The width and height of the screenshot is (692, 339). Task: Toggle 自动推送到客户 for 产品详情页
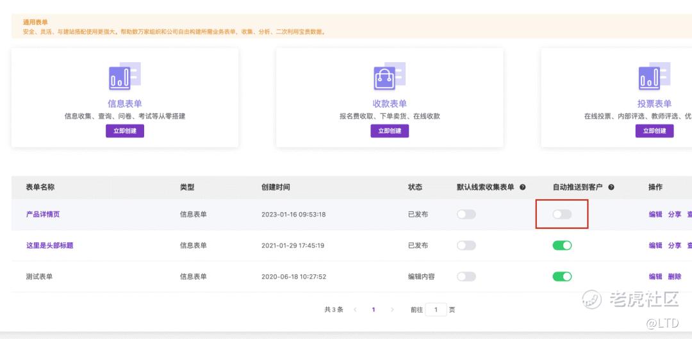pos(562,215)
